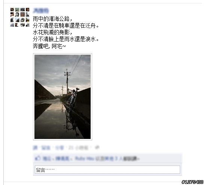Click the utility pole in the photo
This screenshot has height=185, width=206.
(67, 82)
